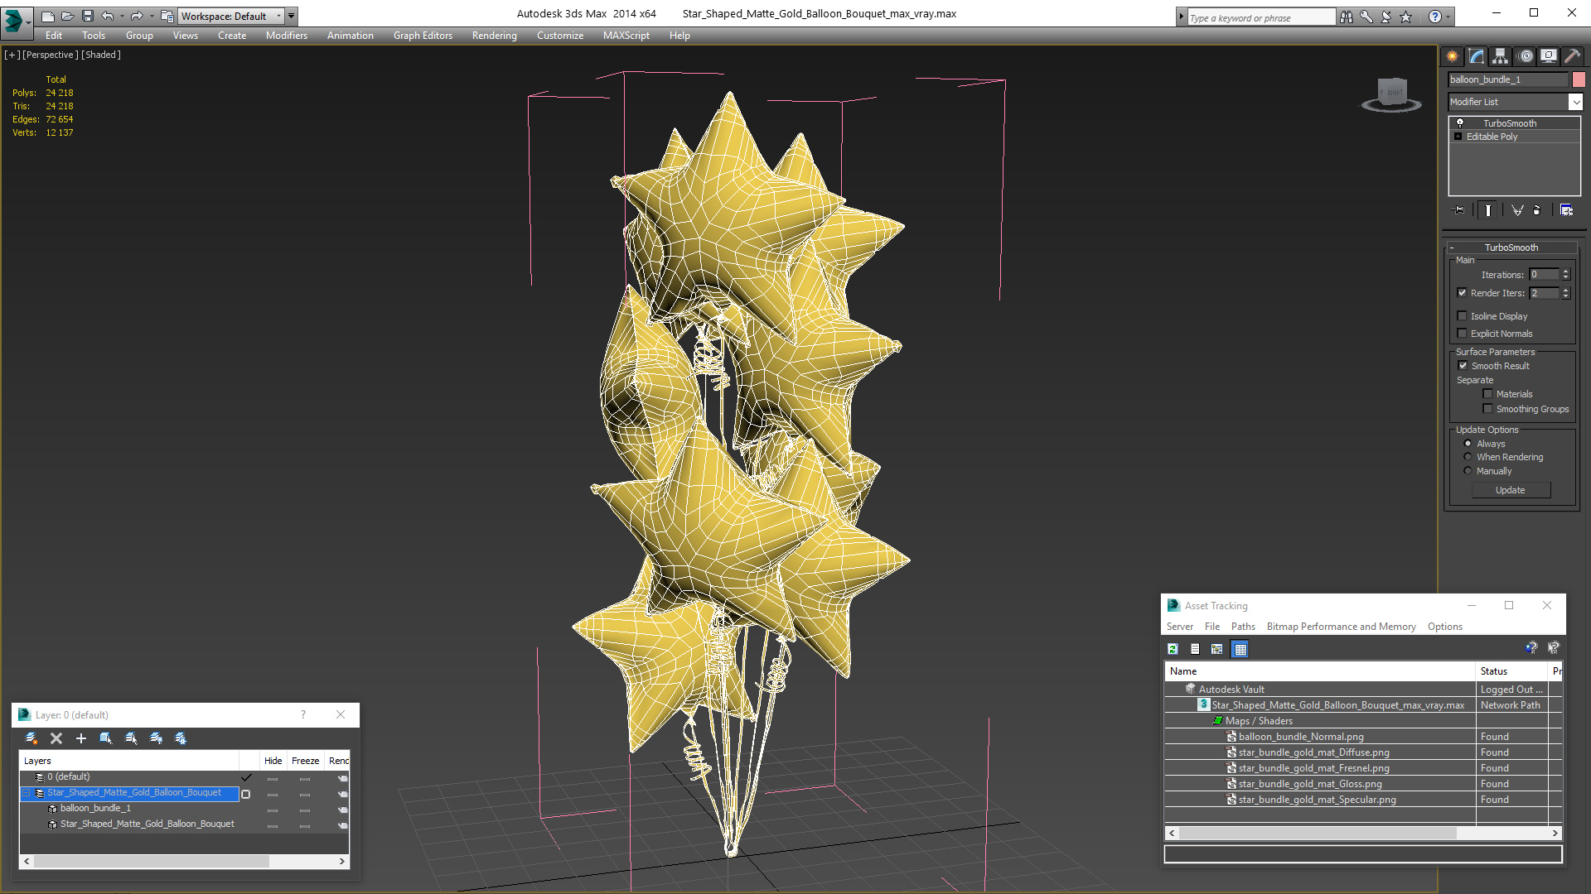Click the Save File icon in the toolbar
This screenshot has height=894, width=1591.
click(x=88, y=16)
